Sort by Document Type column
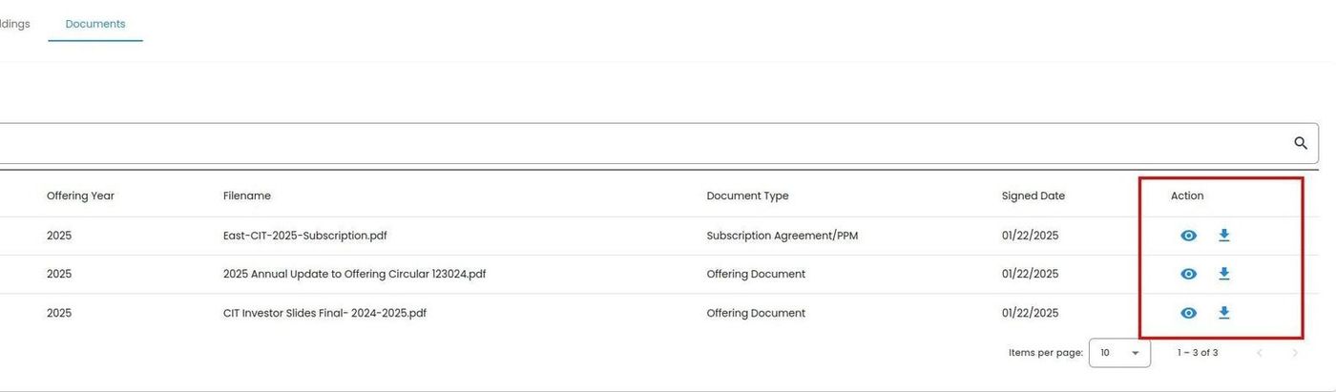The width and height of the screenshot is (1336, 392). [747, 196]
